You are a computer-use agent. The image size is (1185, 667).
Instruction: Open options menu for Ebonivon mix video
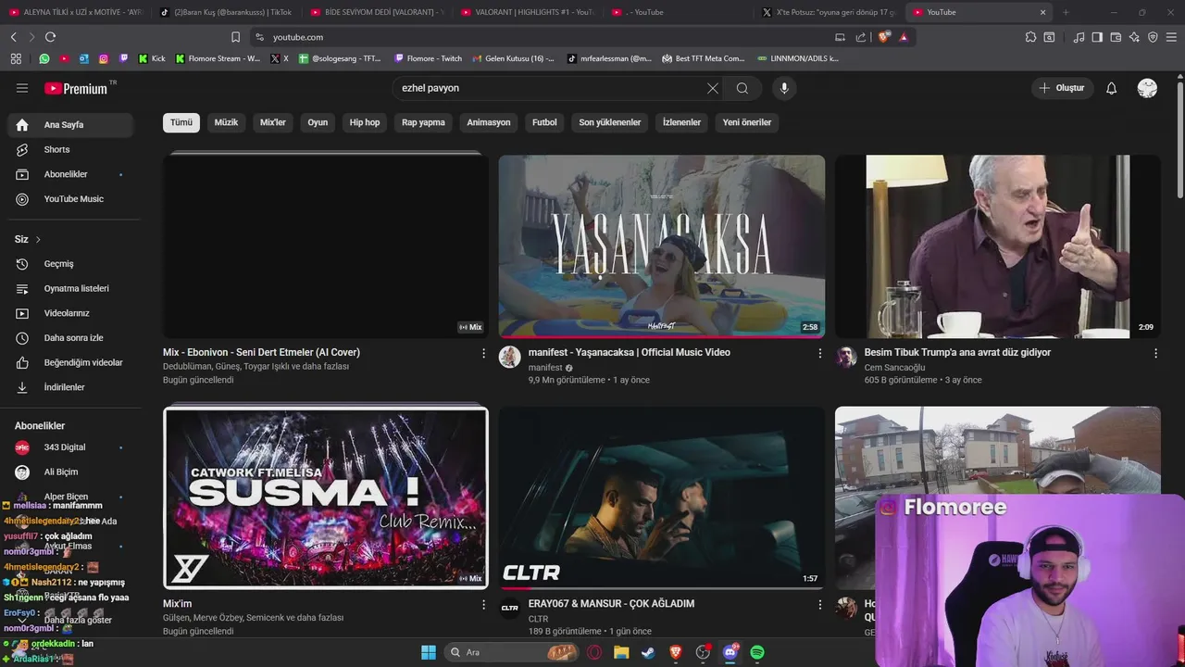(x=483, y=353)
